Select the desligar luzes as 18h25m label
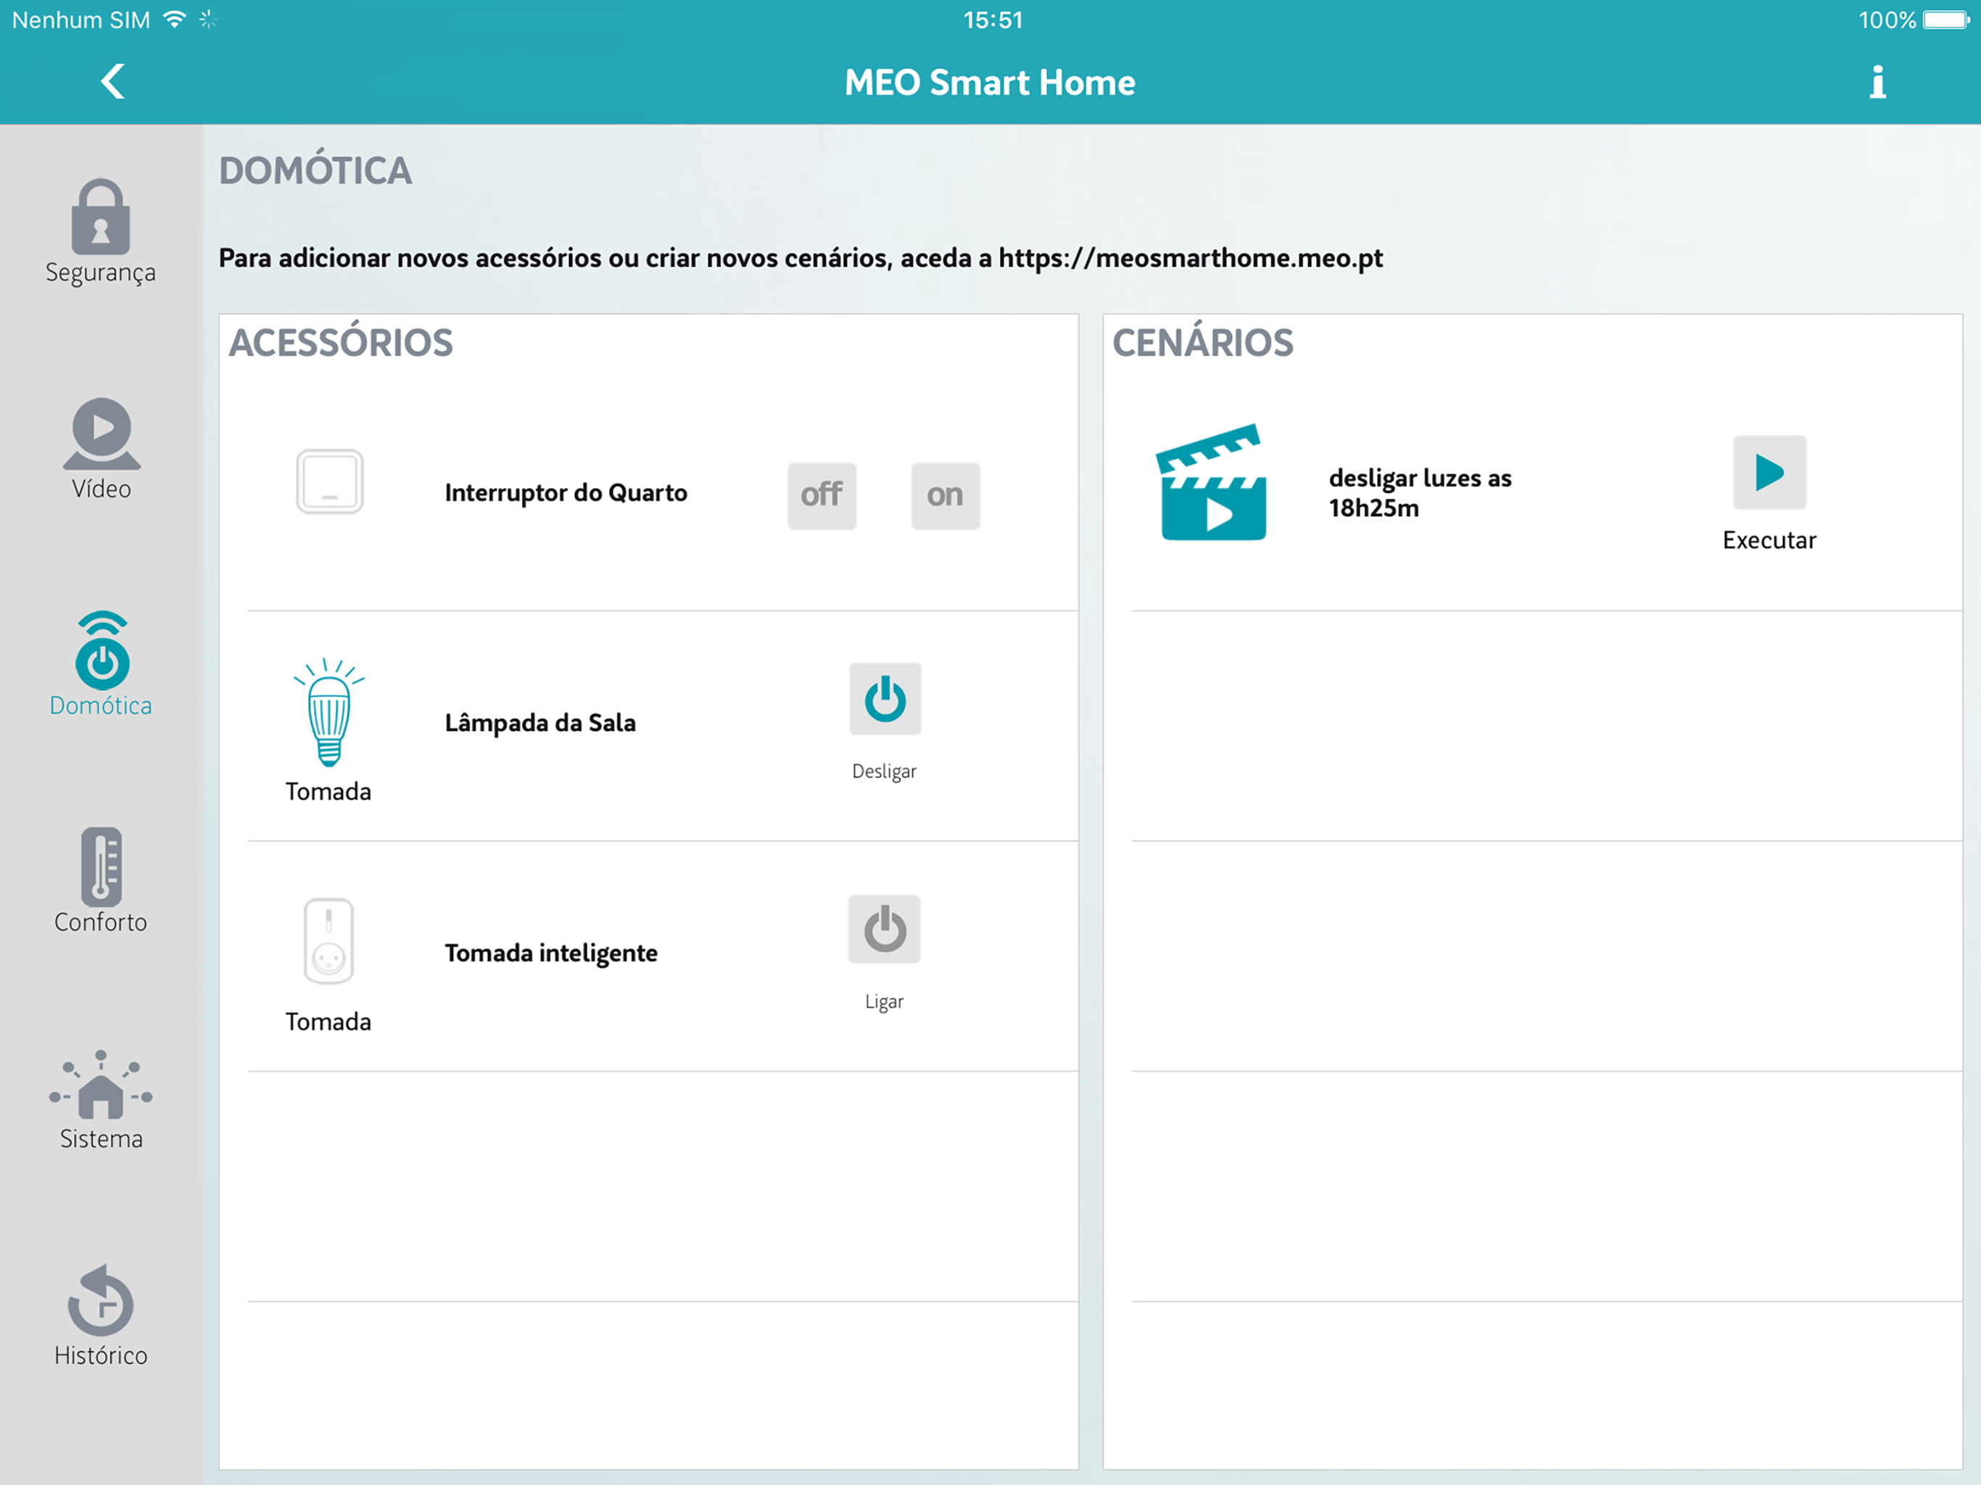Viewport: 1981px width, 1485px height. [x=1418, y=492]
